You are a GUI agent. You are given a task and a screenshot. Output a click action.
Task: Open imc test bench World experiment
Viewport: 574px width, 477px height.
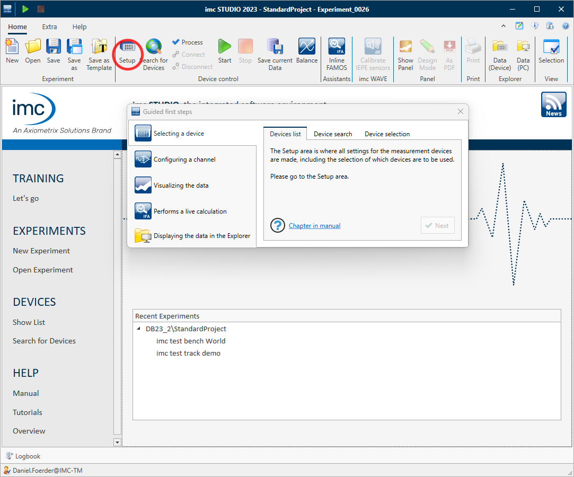[x=191, y=341]
